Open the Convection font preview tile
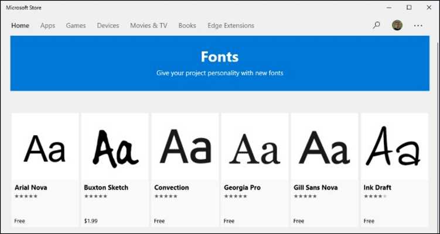Screen dimensions: 440x234 (185, 147)
